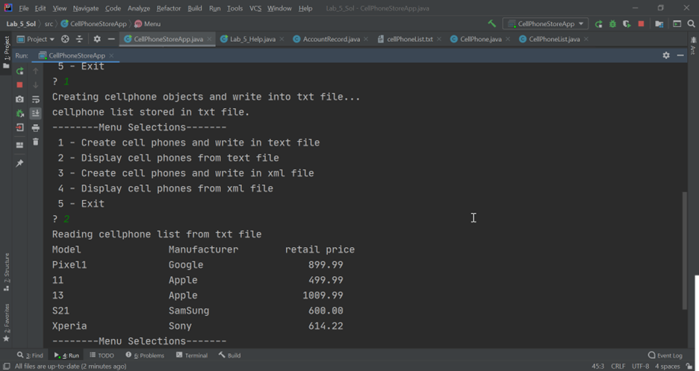Viewport: 699px width, 371px height.
Task: Hide Project tool window minus icon
Action: (x=111, y=40)
